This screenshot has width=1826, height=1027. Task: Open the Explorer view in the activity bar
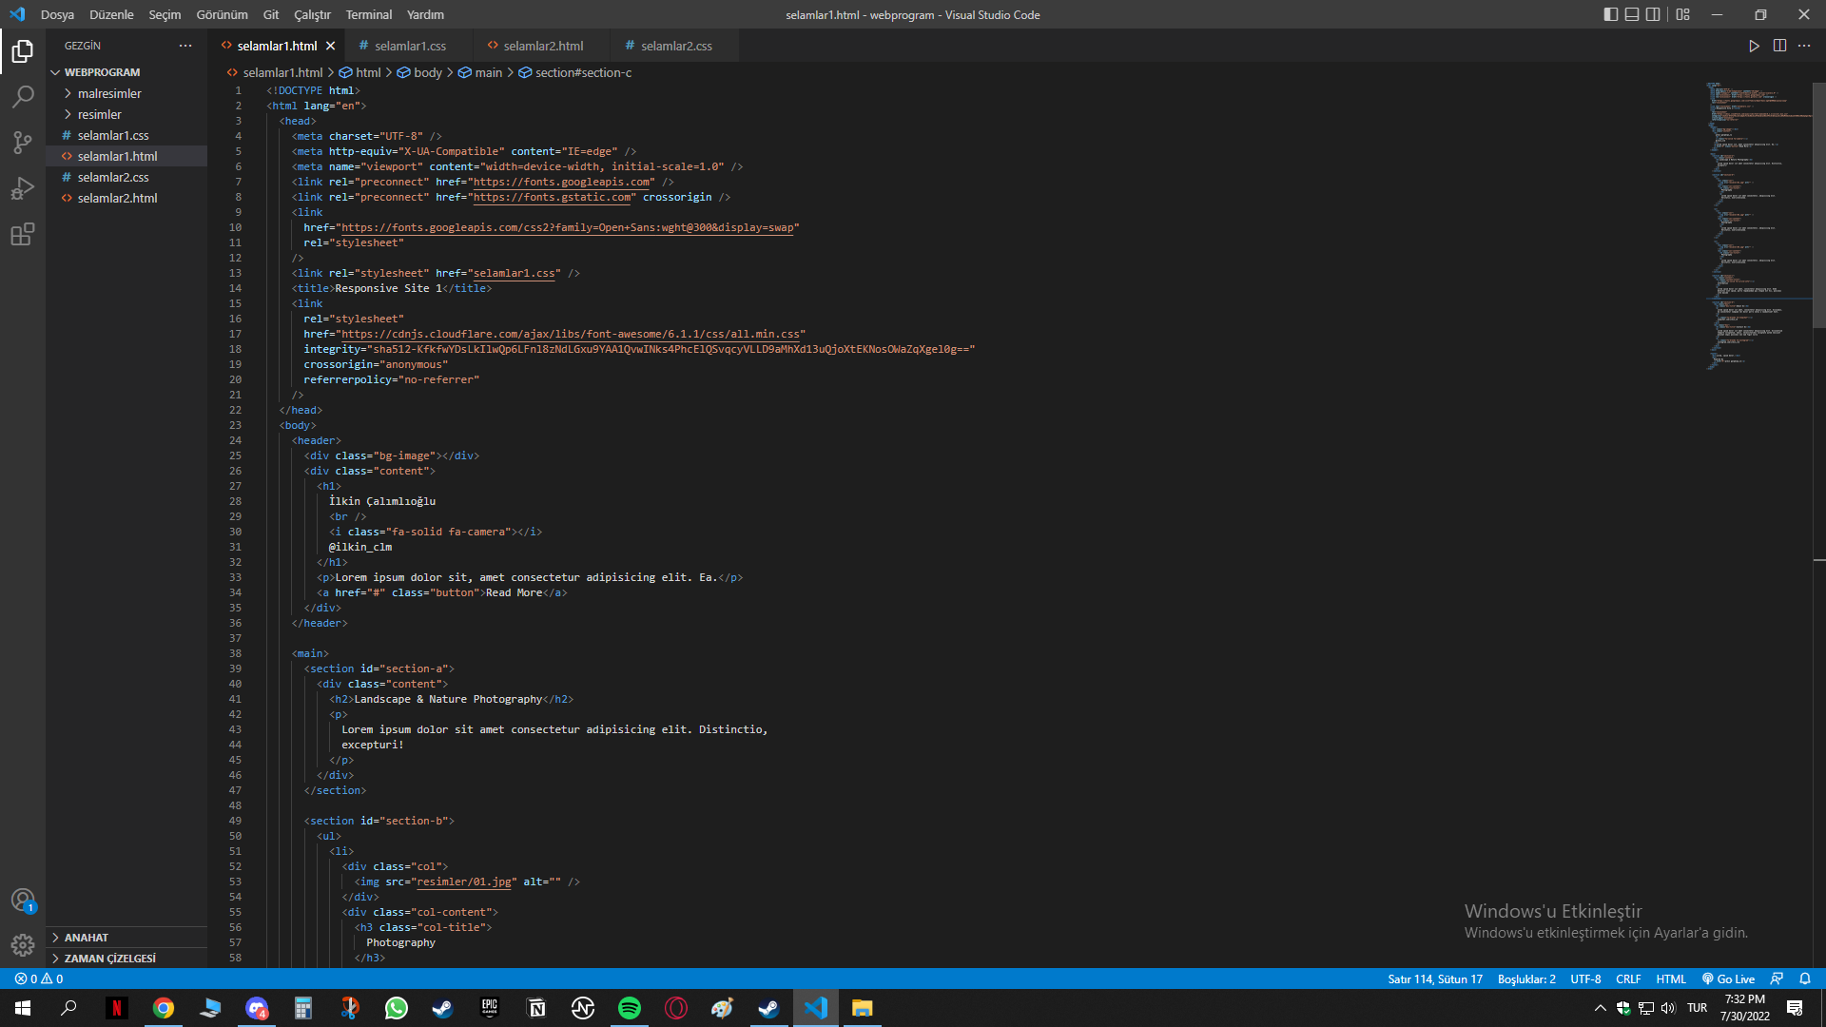coord(23,51)
